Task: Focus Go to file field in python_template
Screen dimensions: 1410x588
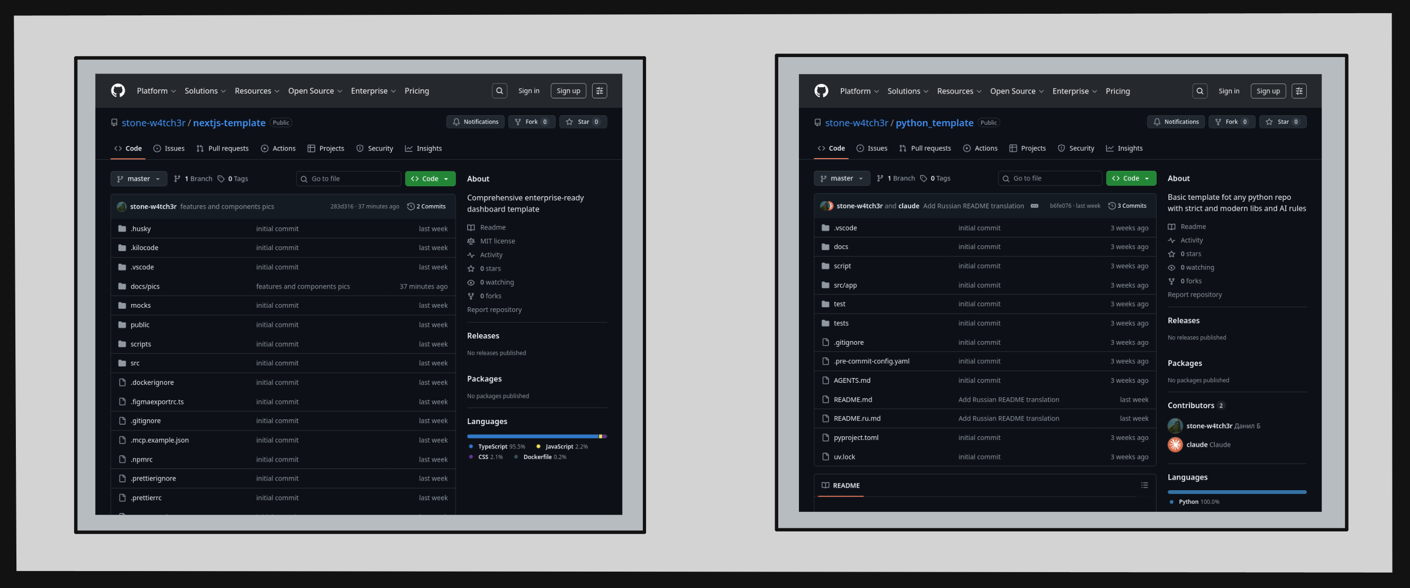Action: [1050, 178]
